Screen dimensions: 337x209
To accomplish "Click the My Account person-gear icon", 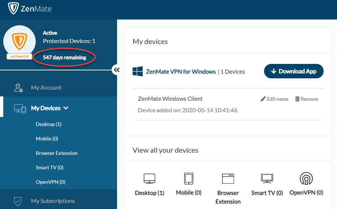I will coord(18,88).
